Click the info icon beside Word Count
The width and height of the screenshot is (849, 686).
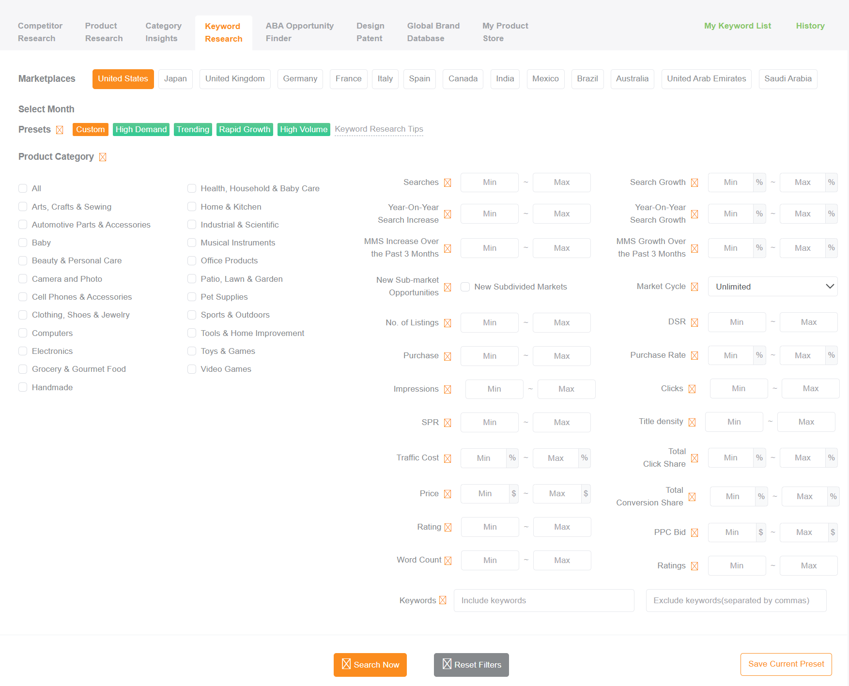click(448, 560)
